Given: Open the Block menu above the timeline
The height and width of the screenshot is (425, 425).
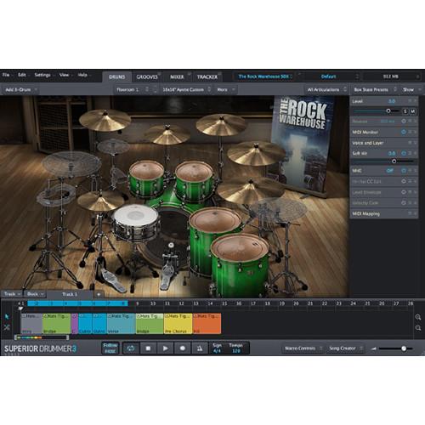Looking at the screenshot, I should coord(35,294).
